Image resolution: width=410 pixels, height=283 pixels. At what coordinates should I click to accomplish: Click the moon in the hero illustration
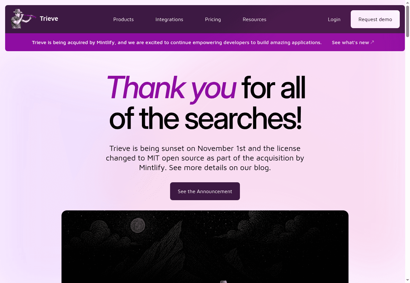pyautogui.click(x=138, y=225)
